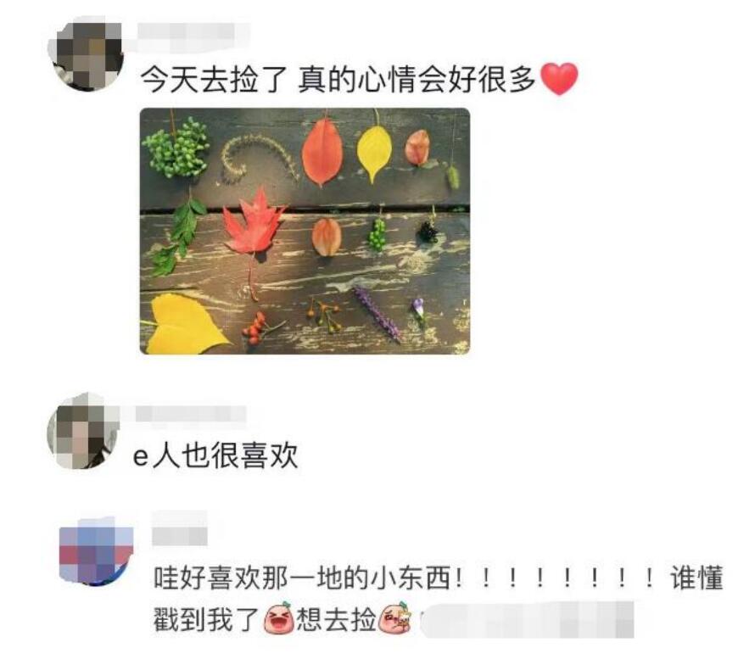
Task: Tap the yellow ginkgo leaf in the photo
Action: [186, 323]
